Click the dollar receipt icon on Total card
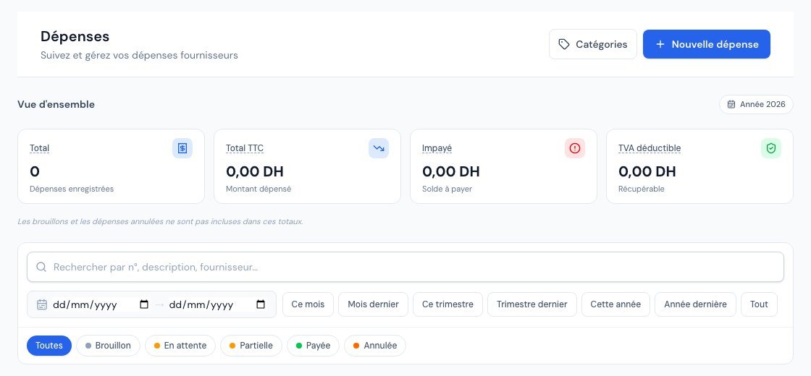 click(x=182, y=148)
